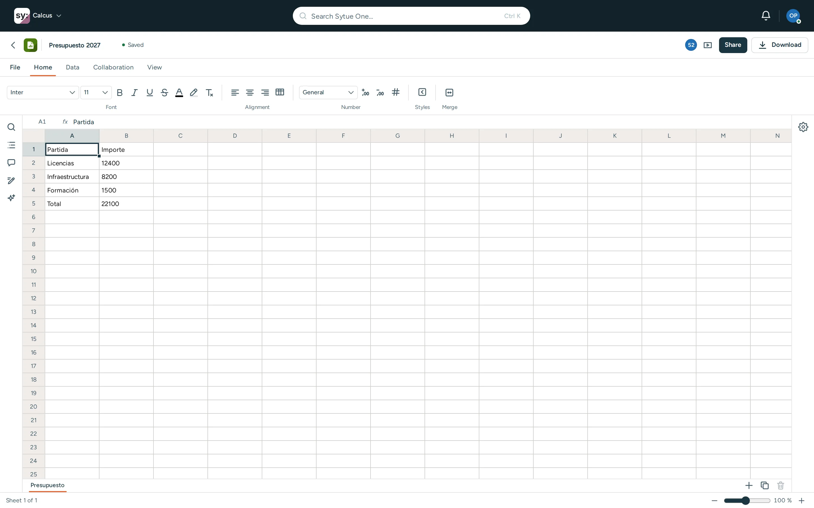The width and height of the screenshot is (814, 508).
Task: Click the Merge cells icon
Action: point(449,92)
